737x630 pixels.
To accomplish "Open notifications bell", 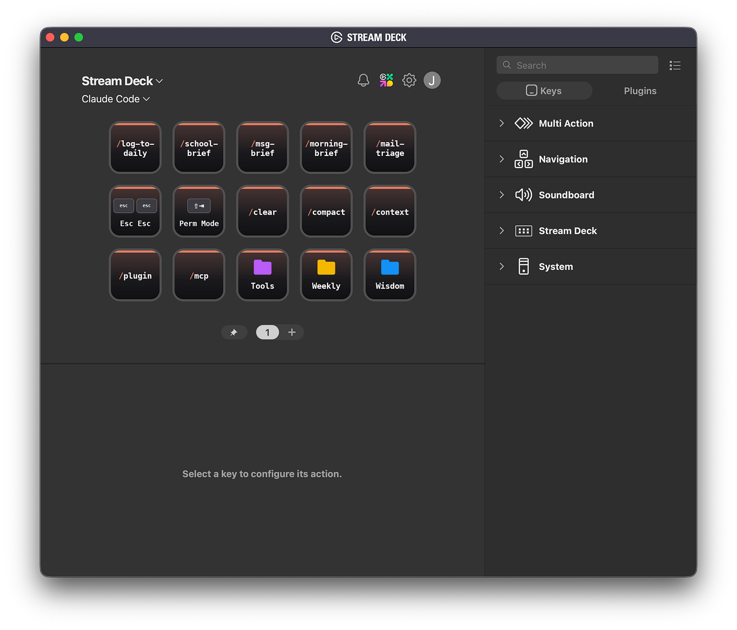I will 363,80.
